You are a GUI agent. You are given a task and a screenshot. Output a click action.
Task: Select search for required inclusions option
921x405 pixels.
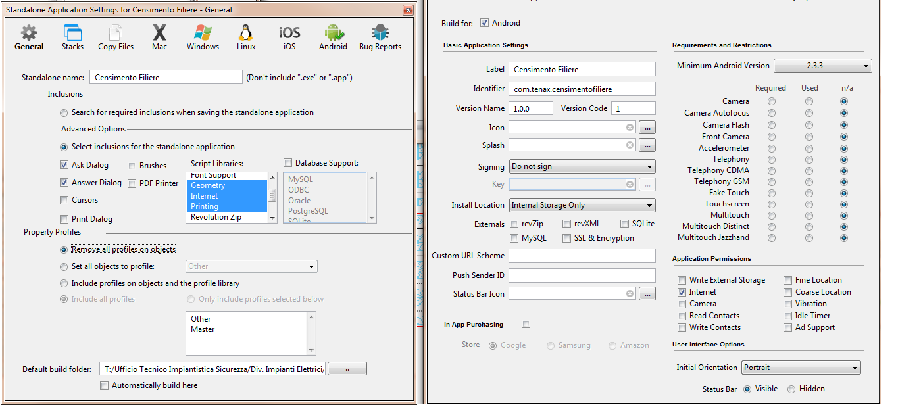64,112
